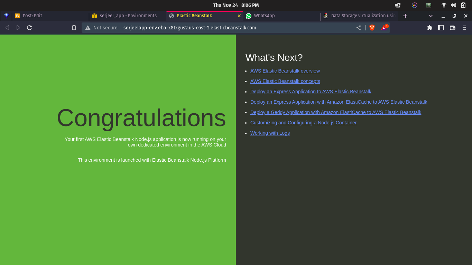Click the Congratulations heading text

(141, 118)
